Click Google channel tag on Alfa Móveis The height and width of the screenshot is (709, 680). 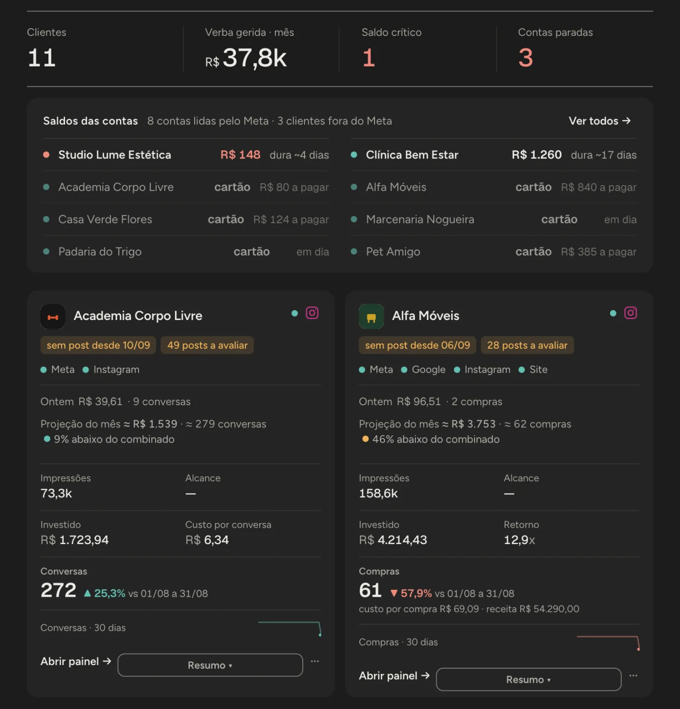423,370
